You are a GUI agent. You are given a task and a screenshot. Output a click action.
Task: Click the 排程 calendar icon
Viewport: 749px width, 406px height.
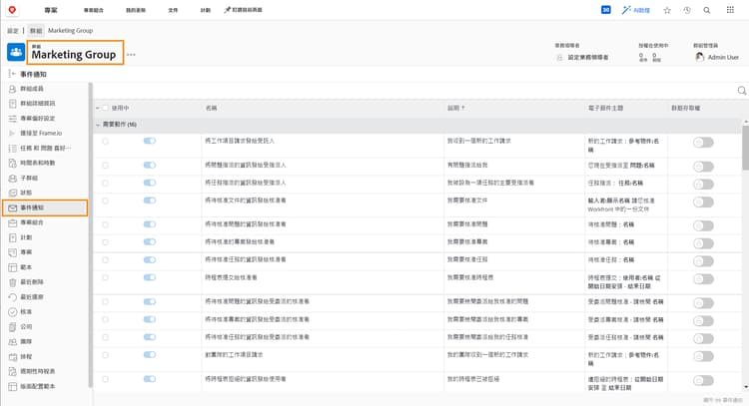tap(12, 357)
